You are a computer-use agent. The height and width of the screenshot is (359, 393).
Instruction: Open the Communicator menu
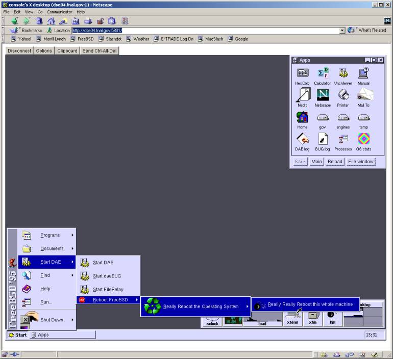click(x=59, y=12)
